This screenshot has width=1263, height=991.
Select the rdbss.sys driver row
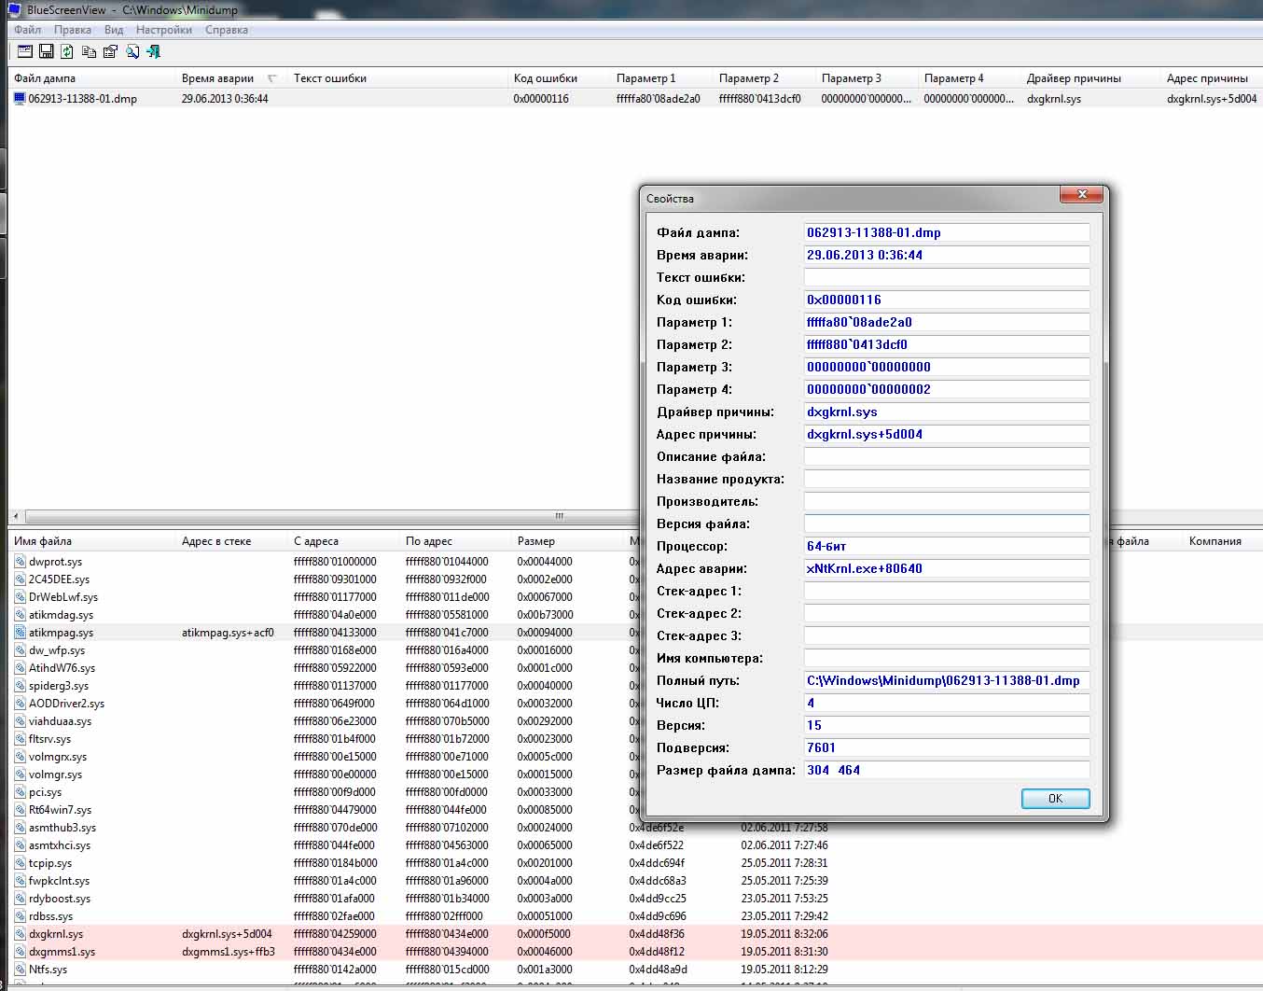tap(634, 916)
